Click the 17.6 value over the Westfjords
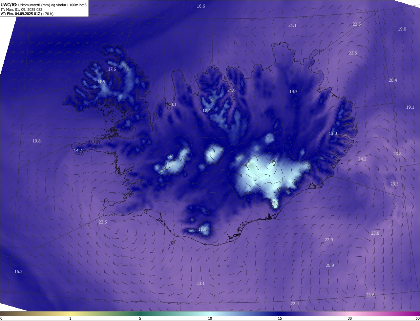 [112, 69]
